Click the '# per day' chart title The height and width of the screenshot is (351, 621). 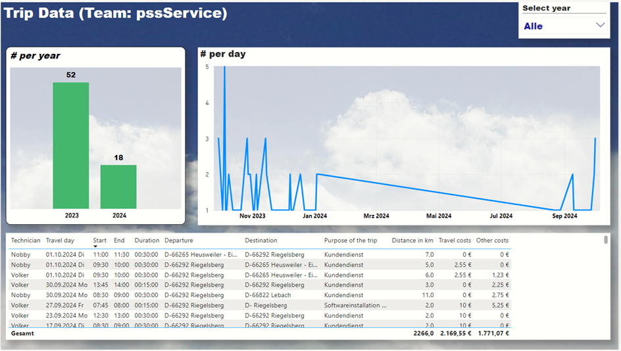coord(223,54)
